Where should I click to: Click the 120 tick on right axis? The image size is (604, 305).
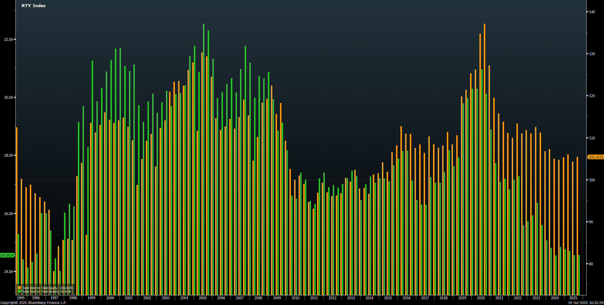[592, 96]
